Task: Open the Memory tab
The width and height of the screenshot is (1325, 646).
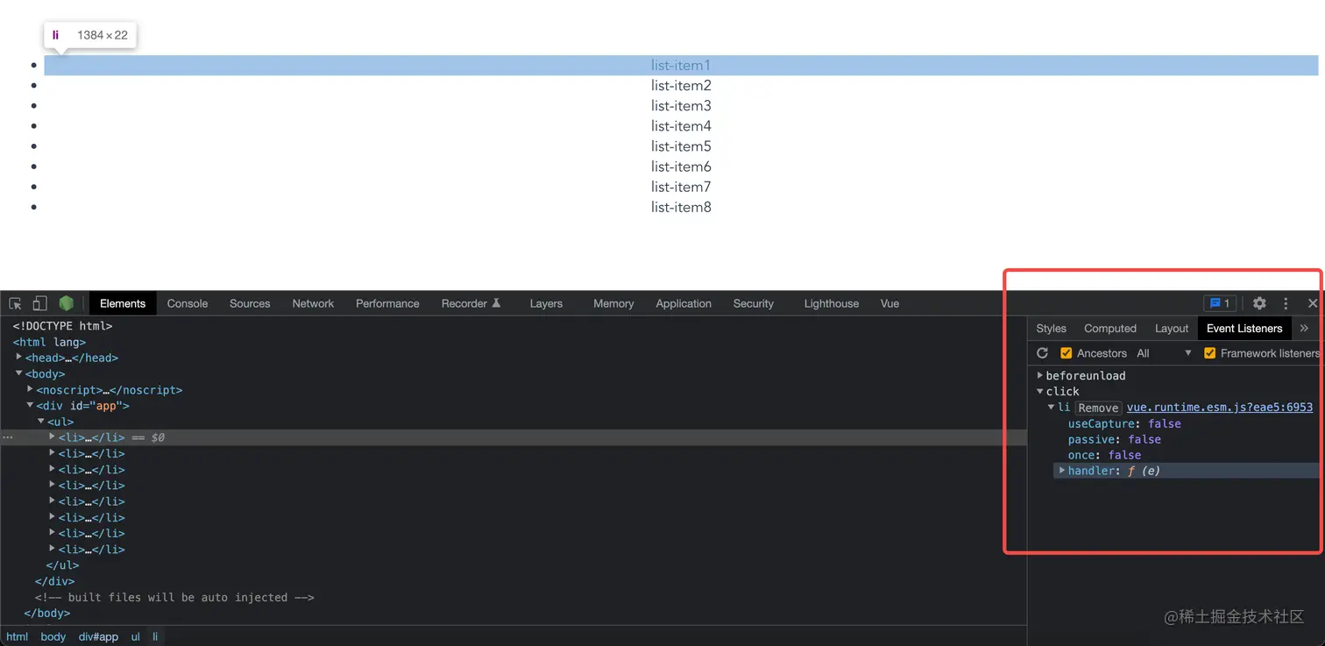Action: 613,303
